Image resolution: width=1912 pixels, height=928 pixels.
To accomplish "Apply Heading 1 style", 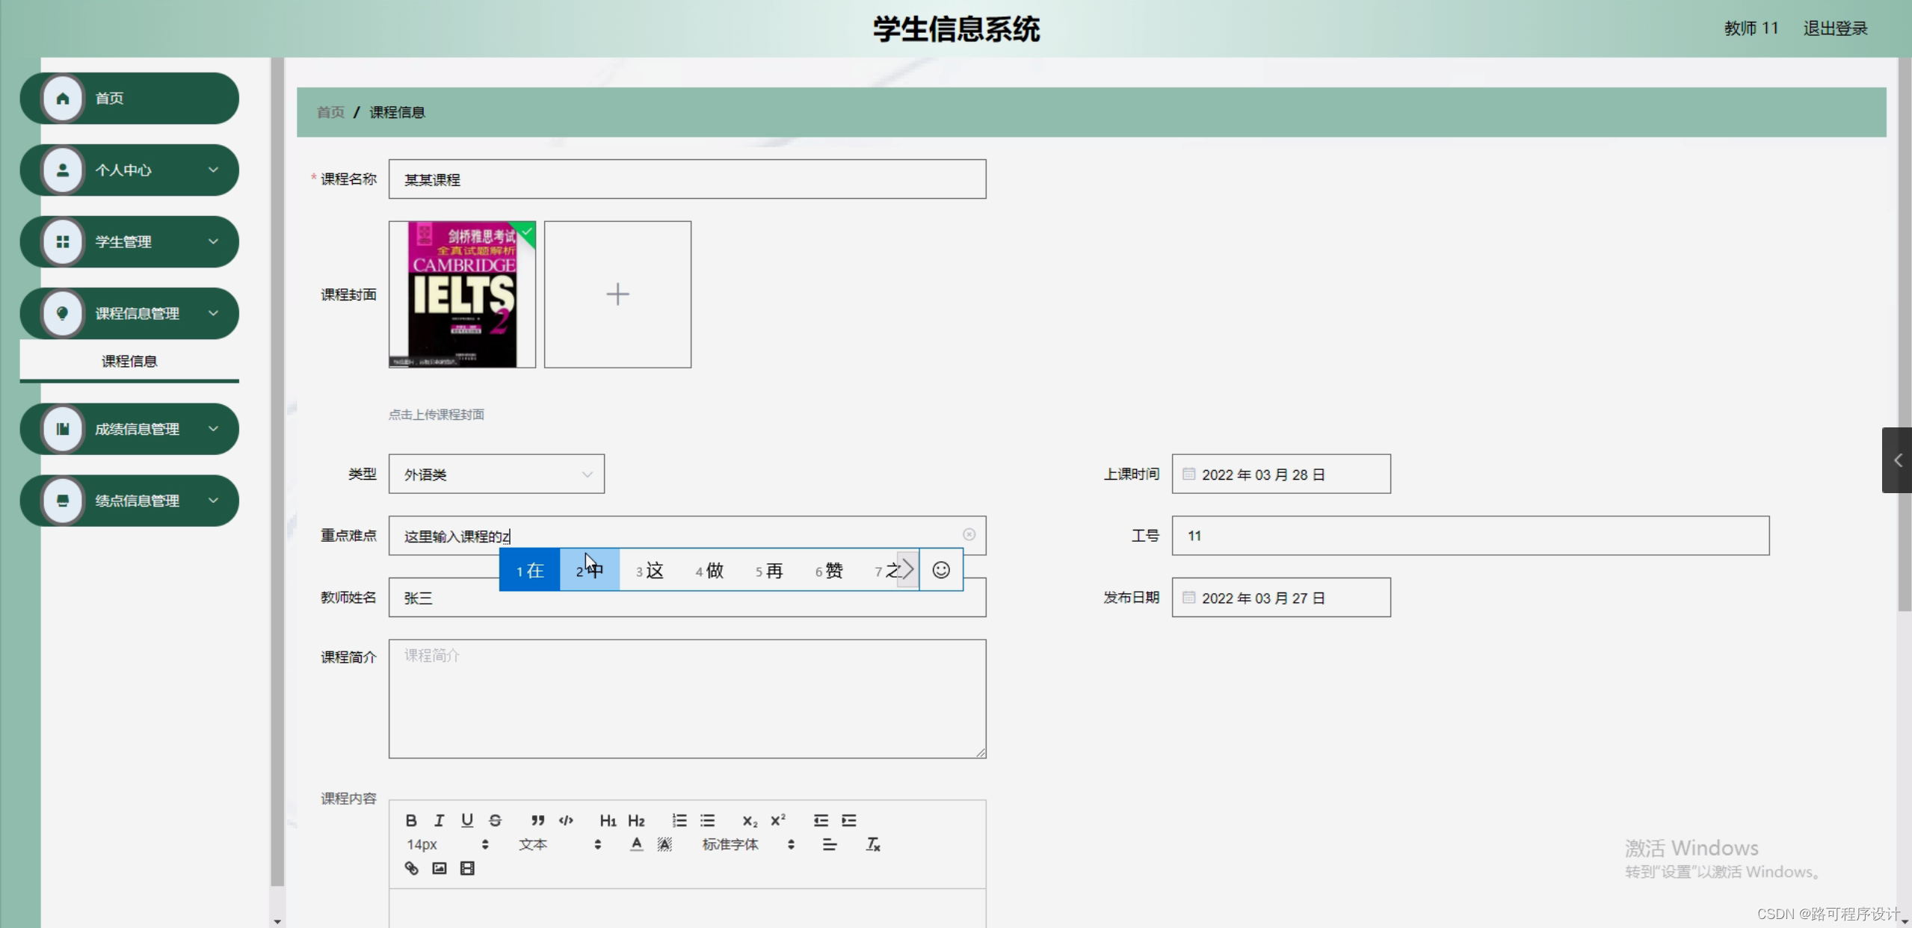I will click(607, 820).
